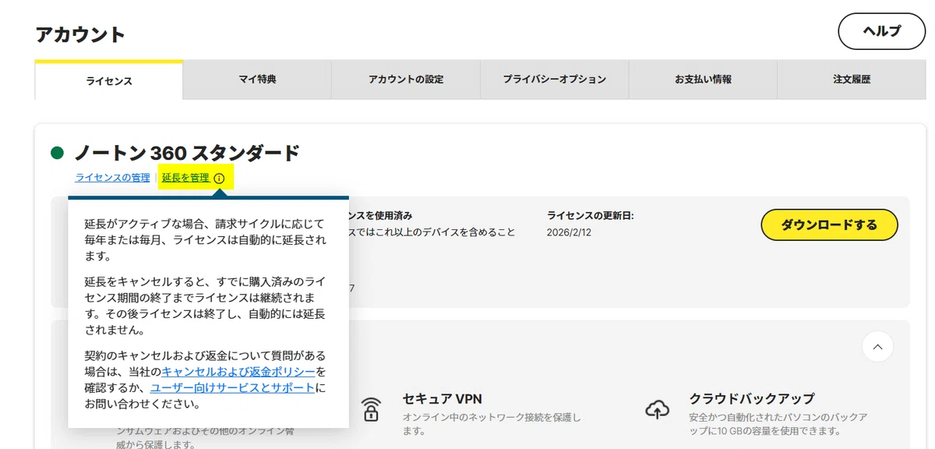
Task: Click the green status dot beside ノートン 360
Action: (x=57, y=153)
